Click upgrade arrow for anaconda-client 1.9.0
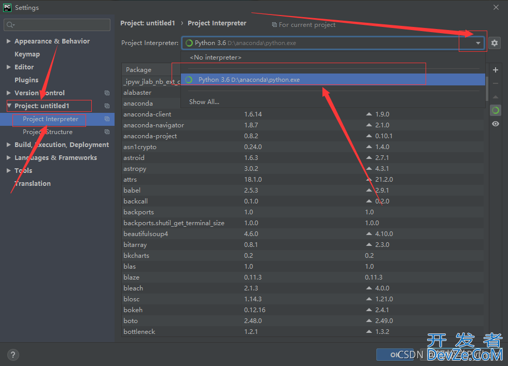The height and width of the screenshot is (366, 508). coord(369,114)
